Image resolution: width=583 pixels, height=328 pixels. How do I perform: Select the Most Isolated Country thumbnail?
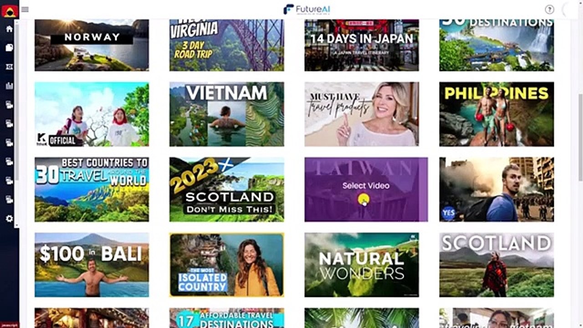click(x=227, y=265)
